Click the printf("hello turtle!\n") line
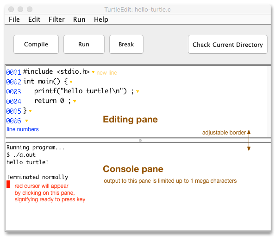The width and height of the screenshot is (275, 237). pos(84,91)
